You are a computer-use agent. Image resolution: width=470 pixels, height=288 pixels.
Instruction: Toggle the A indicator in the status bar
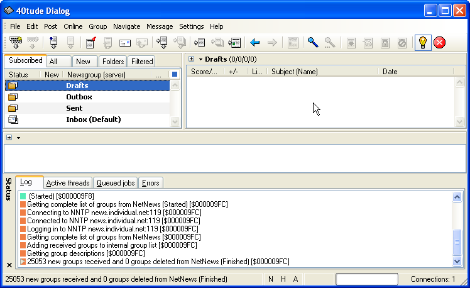click(295, 279)
